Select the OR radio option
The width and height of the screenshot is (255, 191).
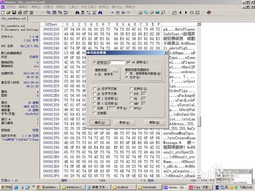(131, 98)
